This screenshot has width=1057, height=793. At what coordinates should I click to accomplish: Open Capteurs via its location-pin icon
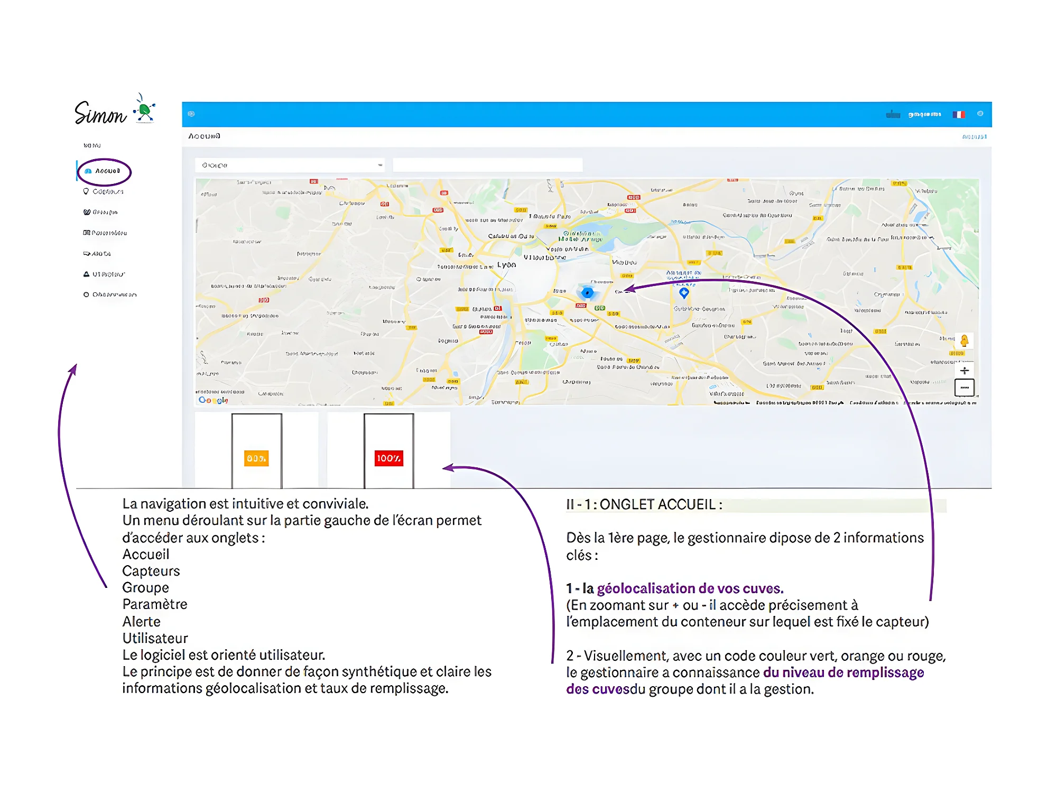pos(86,191)
